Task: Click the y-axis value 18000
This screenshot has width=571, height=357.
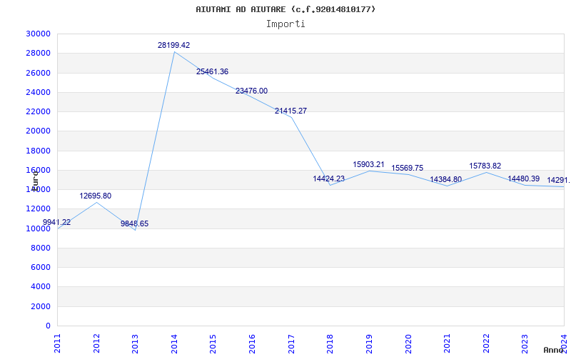Action: (x=38, y=151)
